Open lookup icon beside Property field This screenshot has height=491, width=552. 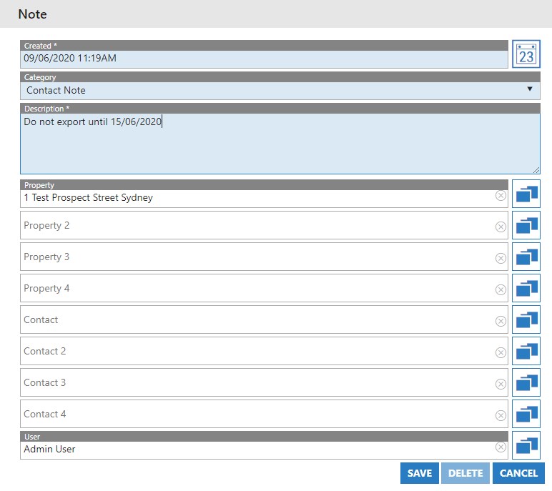coord(526,194)
